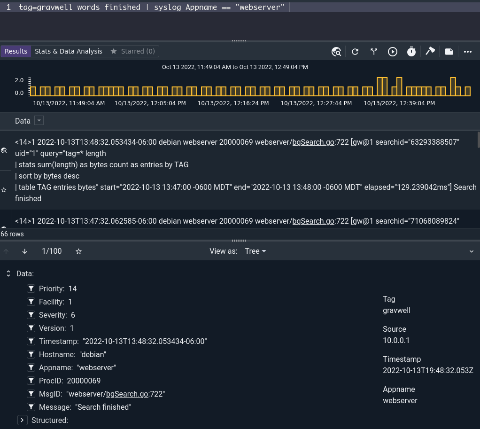Click the fork/branch arrows toolbar icon

(x=374, y=52)
